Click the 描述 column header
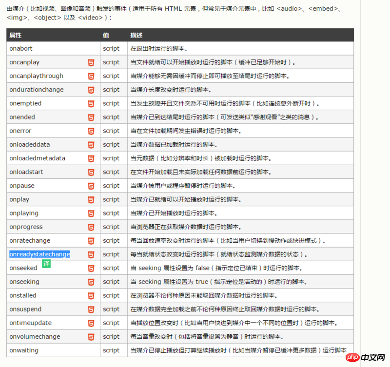This screenshot has width=390, height=367. [136, 35]
